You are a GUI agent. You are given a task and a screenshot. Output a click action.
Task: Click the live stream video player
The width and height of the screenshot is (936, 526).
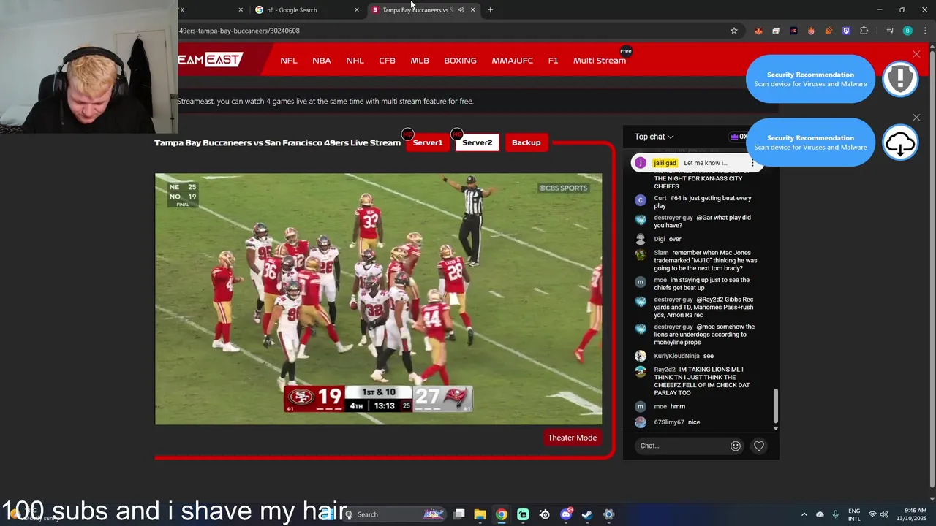pyautogui.click(x=378, y=299)
